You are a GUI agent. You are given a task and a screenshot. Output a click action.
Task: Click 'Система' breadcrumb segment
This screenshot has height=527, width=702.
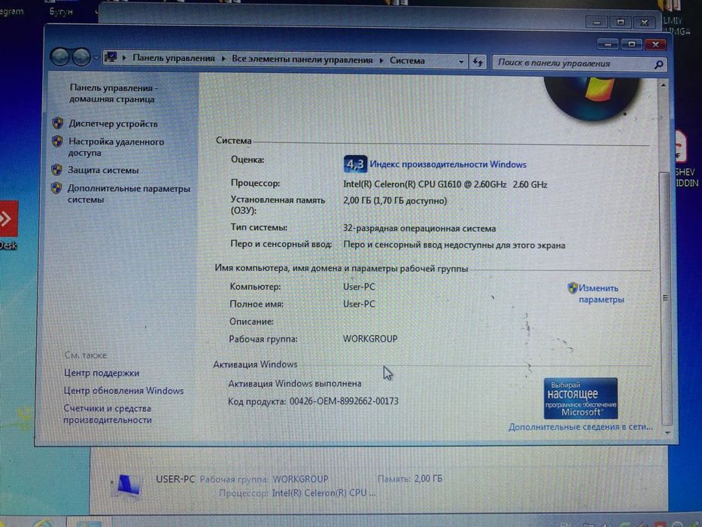pos(407,60)
